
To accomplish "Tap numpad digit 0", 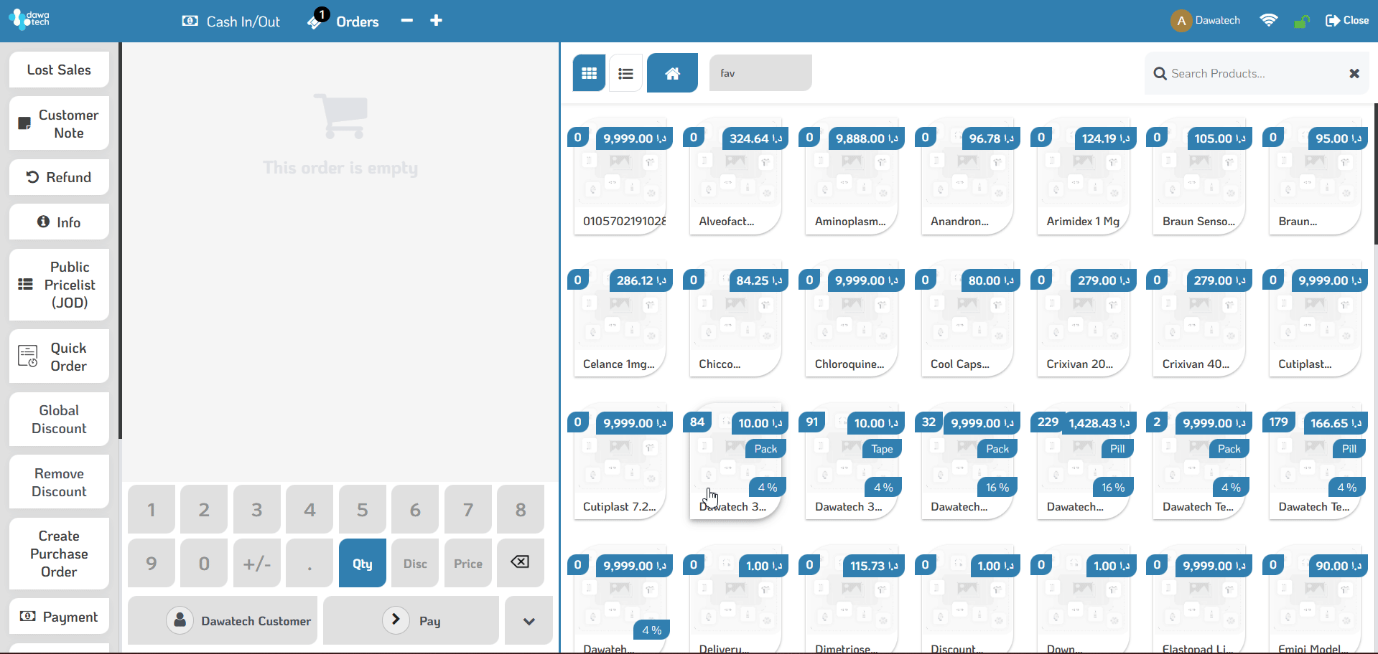I will coord(204,563).
